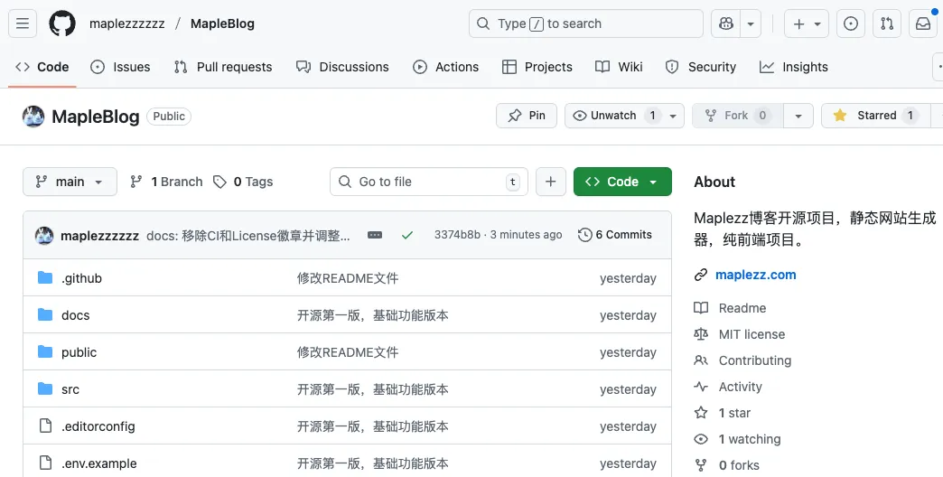Click the commit author avatar image
Viewport: 943px width, 477px height.
point(44,235)
